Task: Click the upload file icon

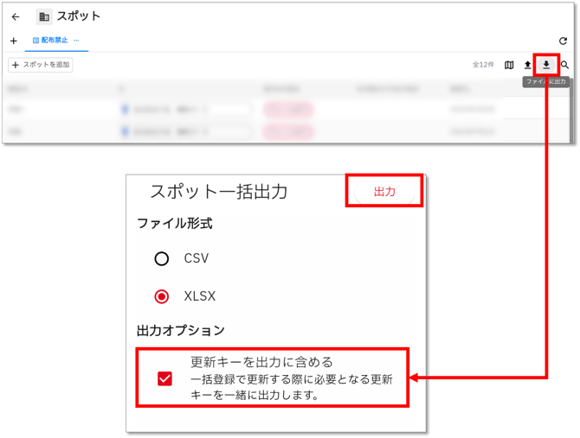Action: (528, 65)
